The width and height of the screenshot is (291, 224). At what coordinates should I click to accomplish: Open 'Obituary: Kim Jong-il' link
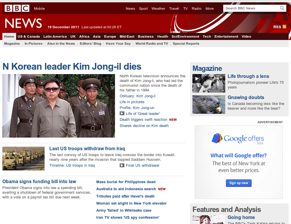click(x=137, y=96)
